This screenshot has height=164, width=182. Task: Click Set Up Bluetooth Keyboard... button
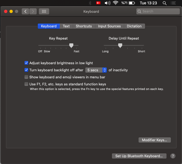coord(139,156)
